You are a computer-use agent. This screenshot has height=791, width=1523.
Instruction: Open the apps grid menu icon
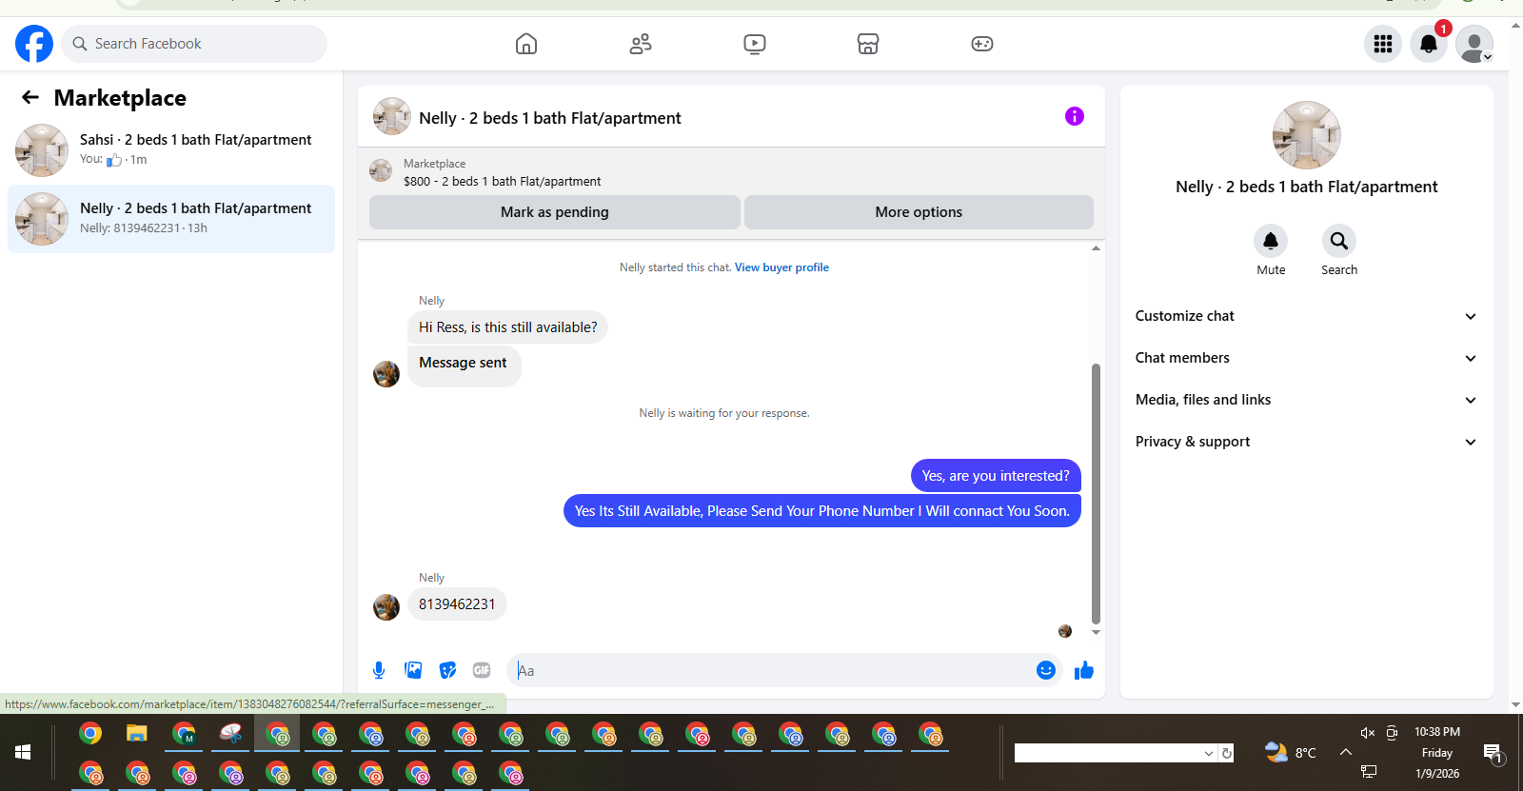coord(1383,44)
